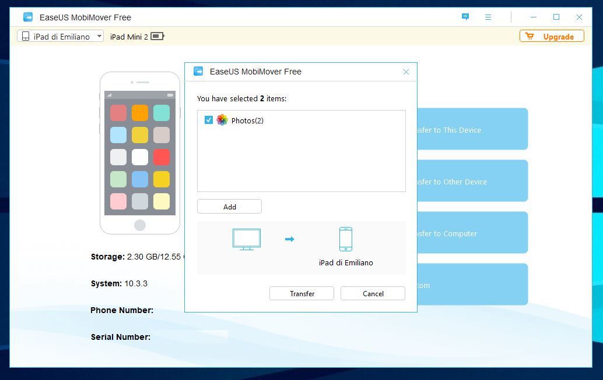Click the computer monitor source icon
603x380 pixels.
[247, 239]
